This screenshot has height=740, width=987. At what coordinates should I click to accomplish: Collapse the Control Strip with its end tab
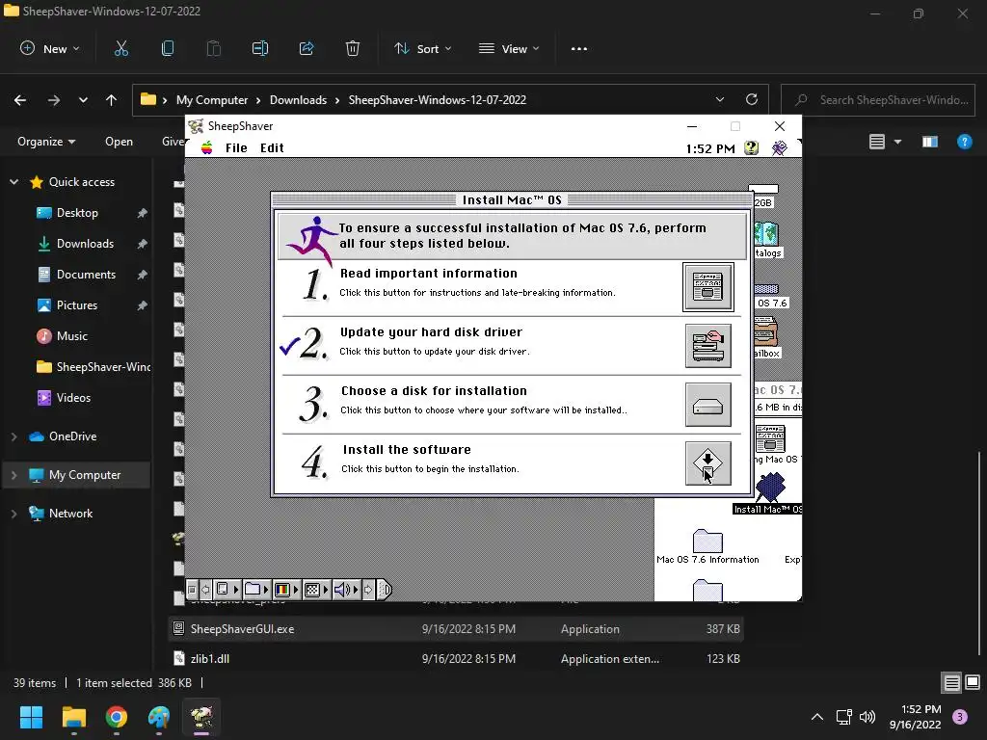pyautogui.click(x=386, y=590)
